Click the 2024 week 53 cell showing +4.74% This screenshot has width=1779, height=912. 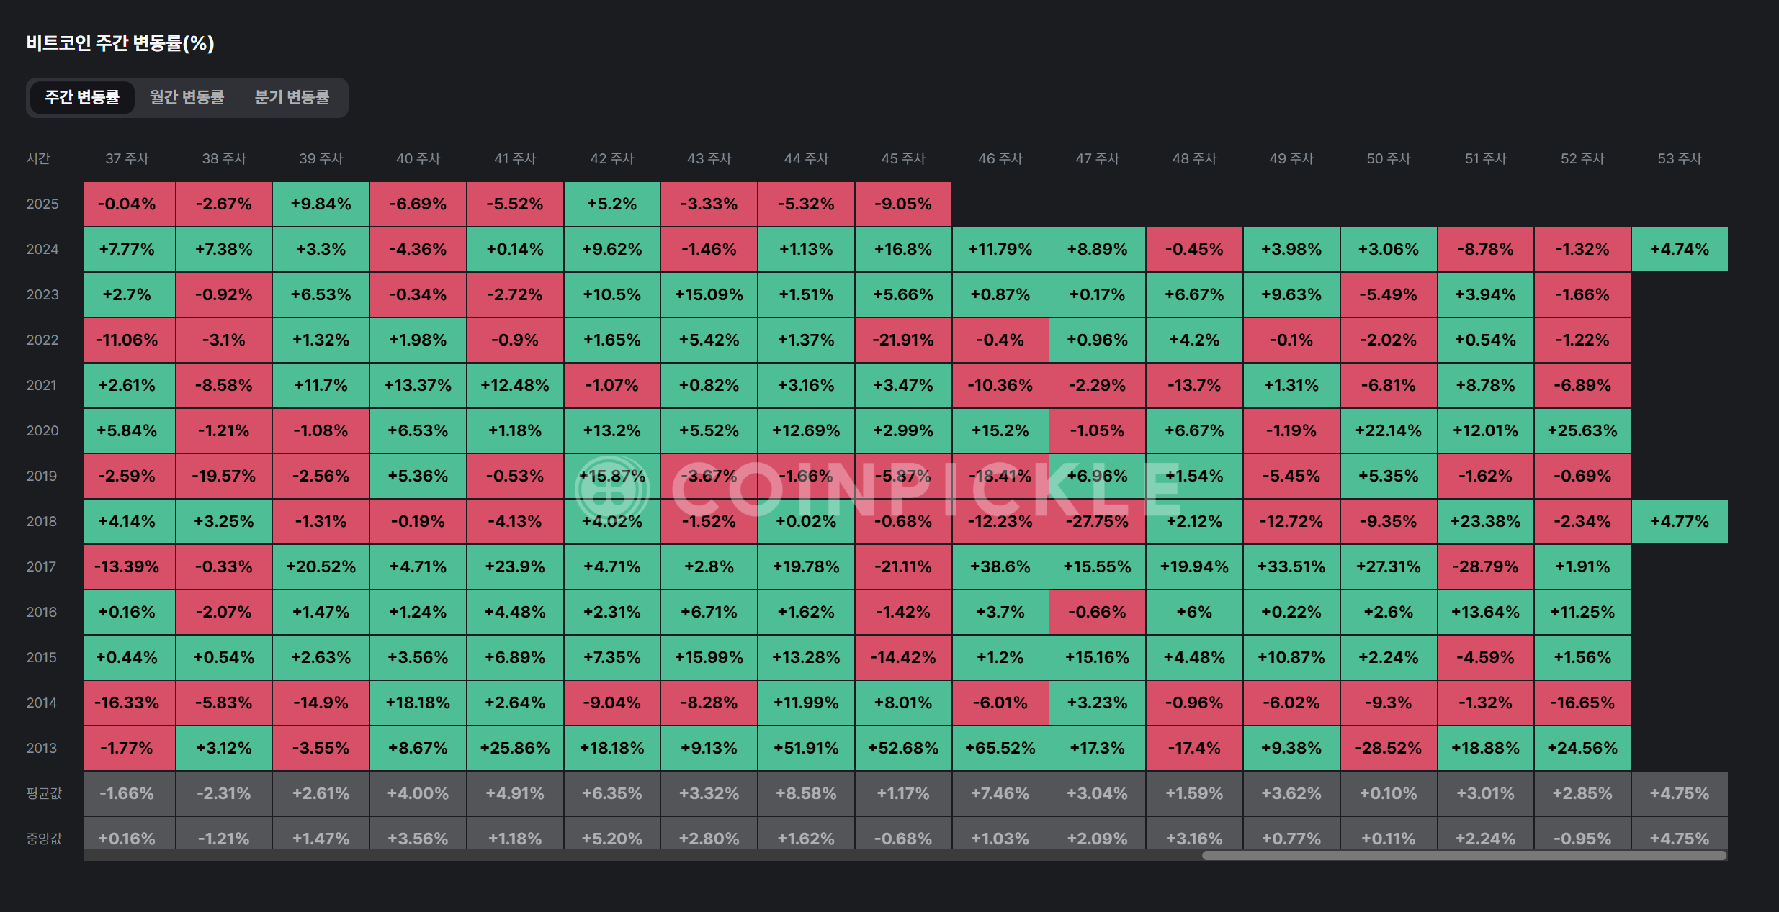point(1679,249)
